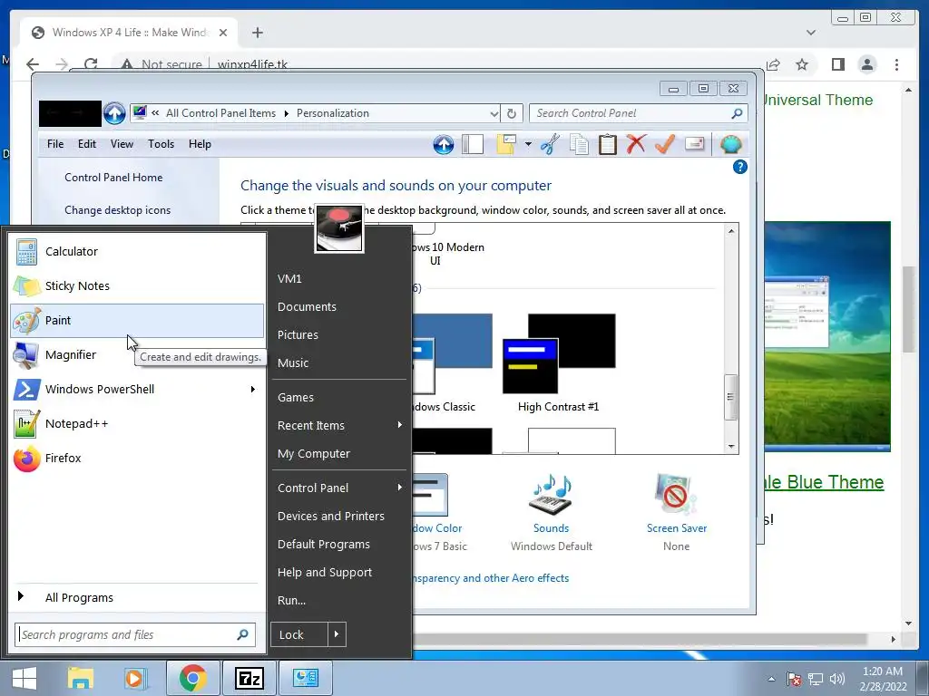Select the High Contrast #1 theme

559,363
